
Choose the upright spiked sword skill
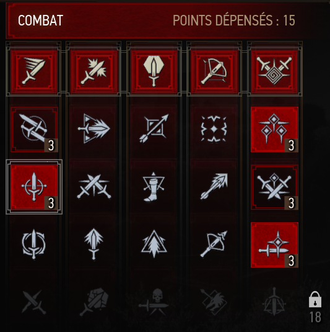pyautogui.click(x=93, y=243)
